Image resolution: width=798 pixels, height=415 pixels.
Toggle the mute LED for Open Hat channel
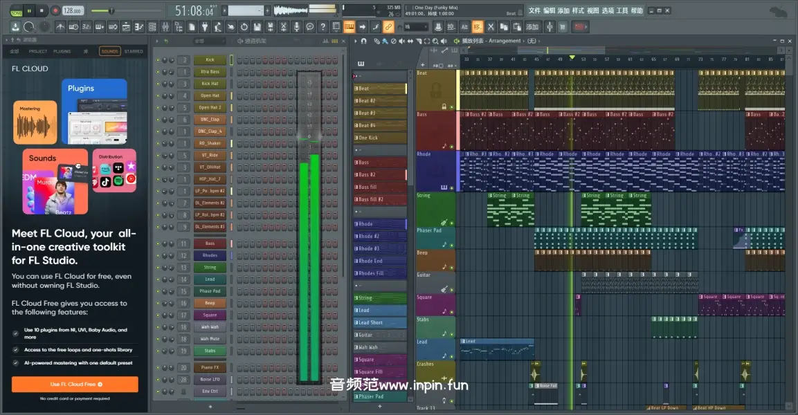point(158,96)
